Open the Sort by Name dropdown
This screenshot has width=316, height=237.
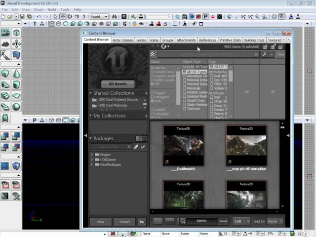(275, 221)
